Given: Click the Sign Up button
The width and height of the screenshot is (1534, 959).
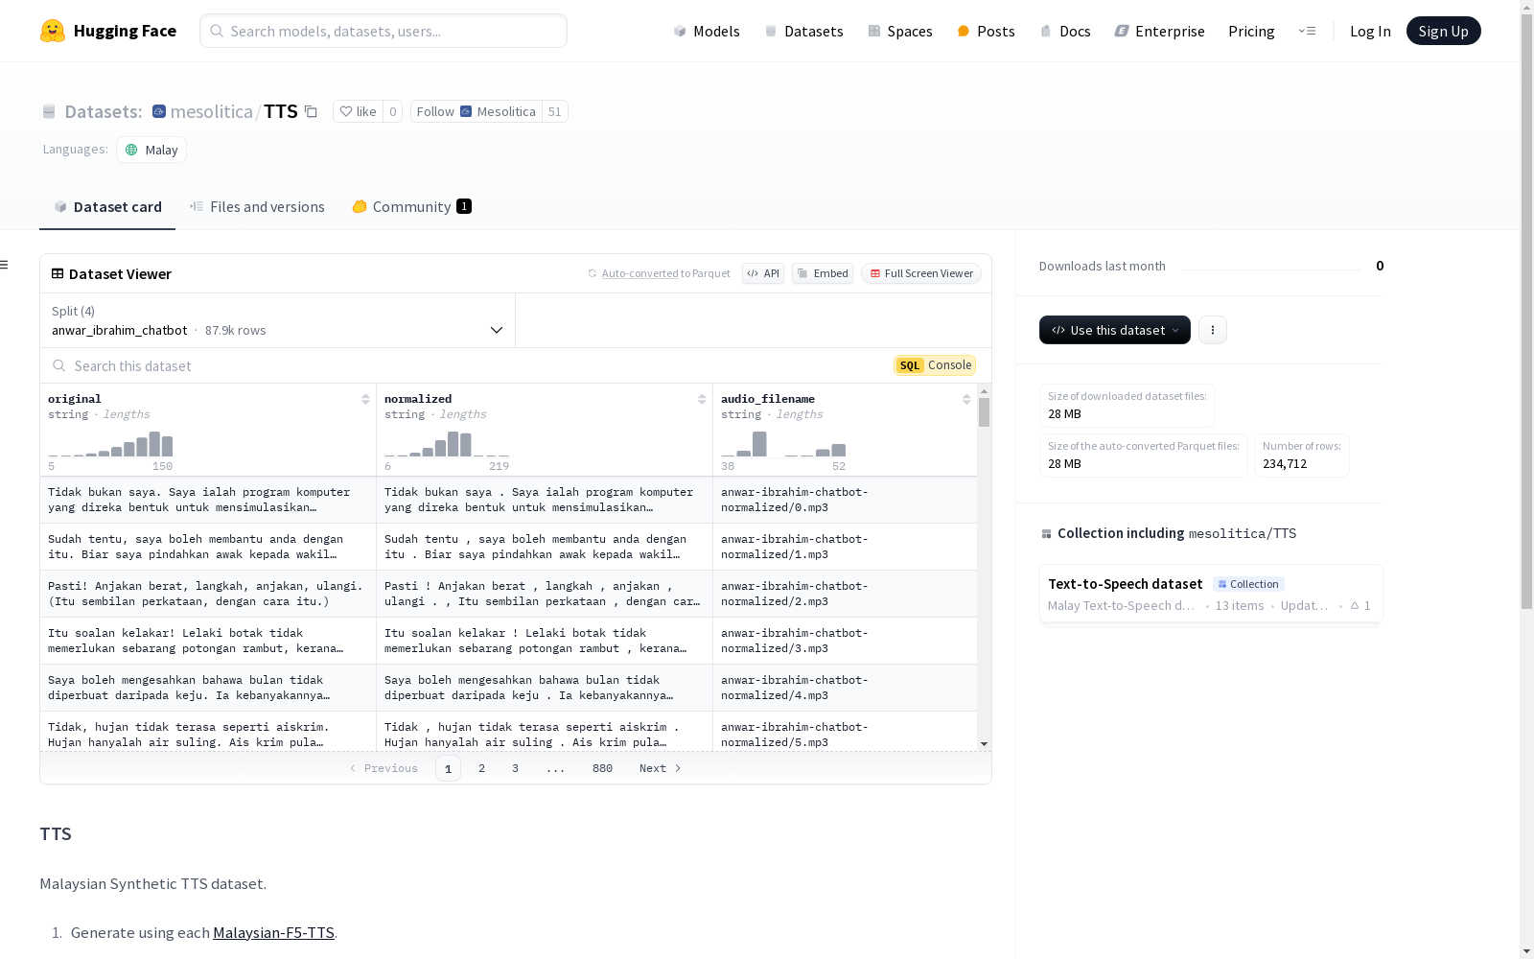Looking at the screenshot, I should 1443,31.
